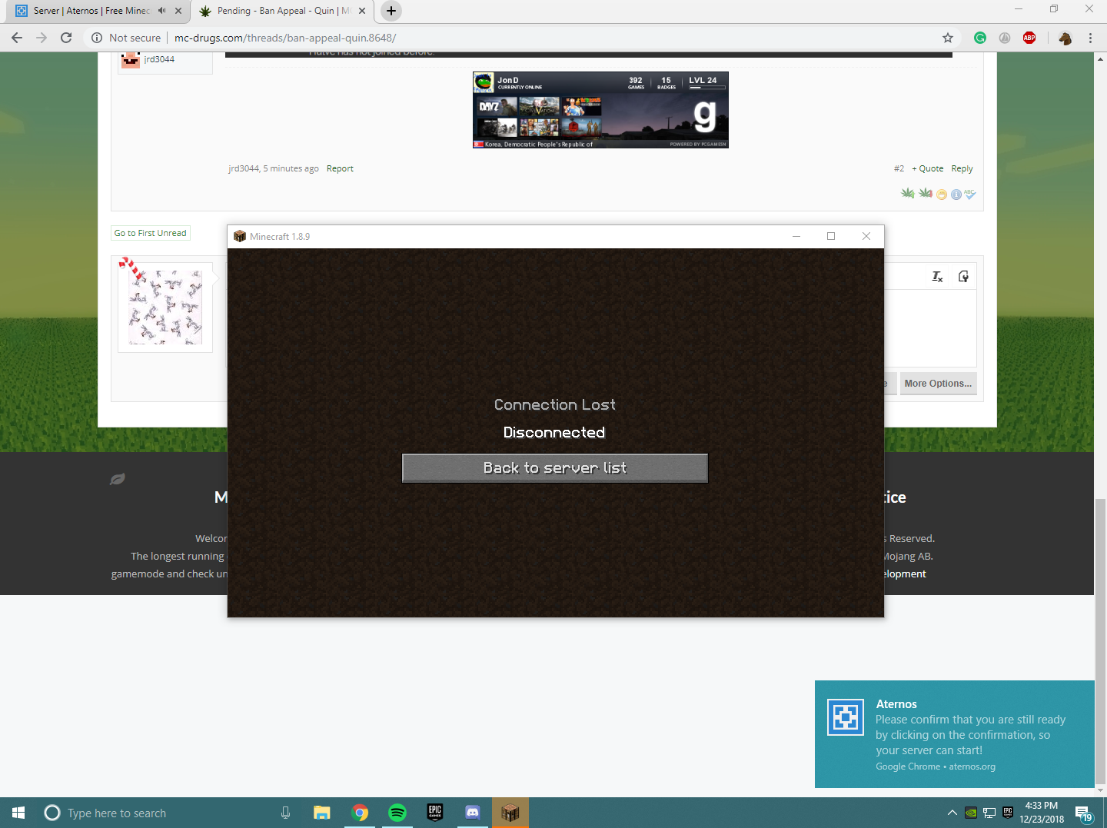Click the Remove Formatting editor icon

point(938,277)
